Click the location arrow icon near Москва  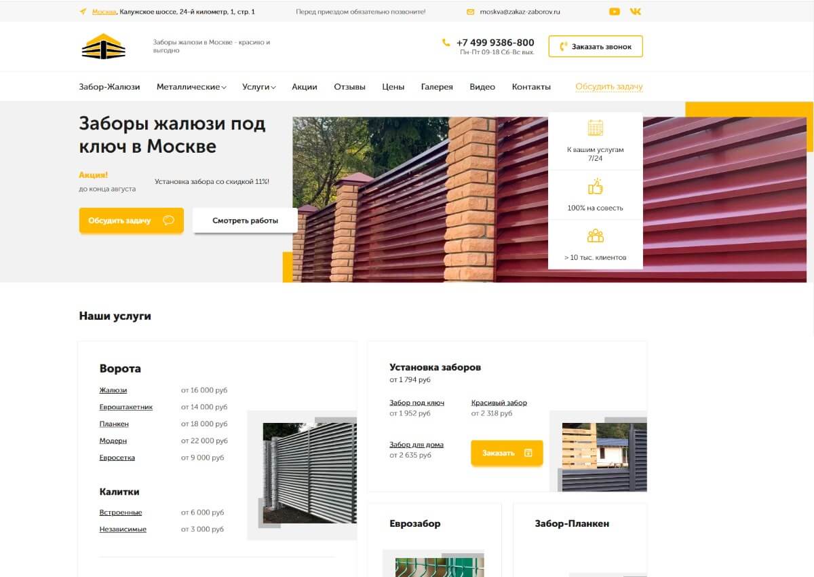(83, 12)
